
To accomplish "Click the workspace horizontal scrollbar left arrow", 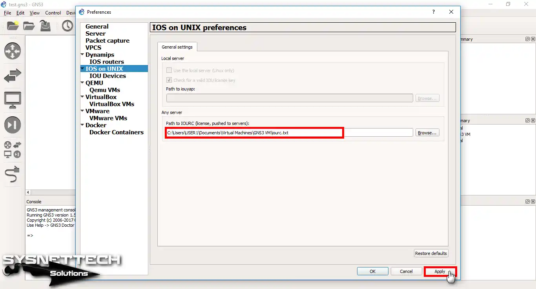I will pyautogui.click(x=28, y=192).
